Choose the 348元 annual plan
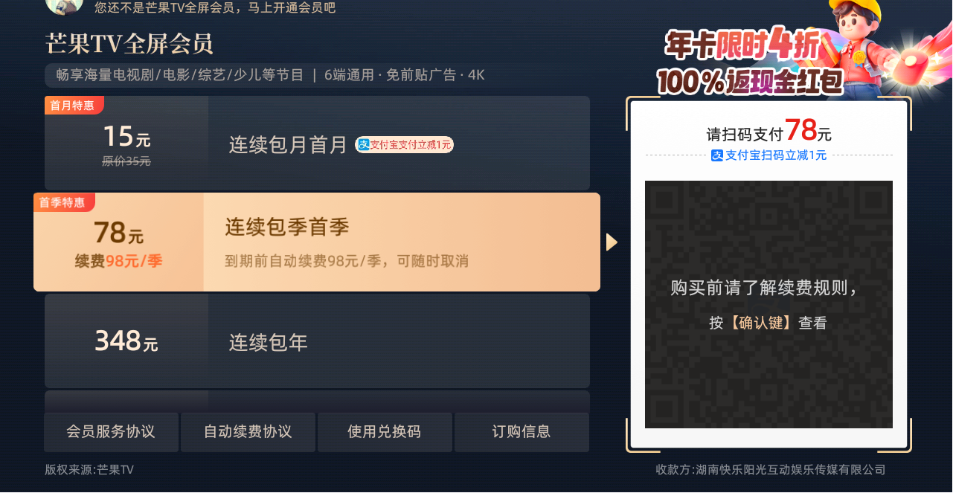The width and height of the screenshot is (953, 493). tap(317, 341)
